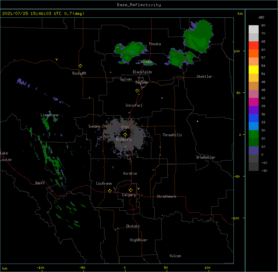Click the yellow marker near Cochrane

pos(110,191)
